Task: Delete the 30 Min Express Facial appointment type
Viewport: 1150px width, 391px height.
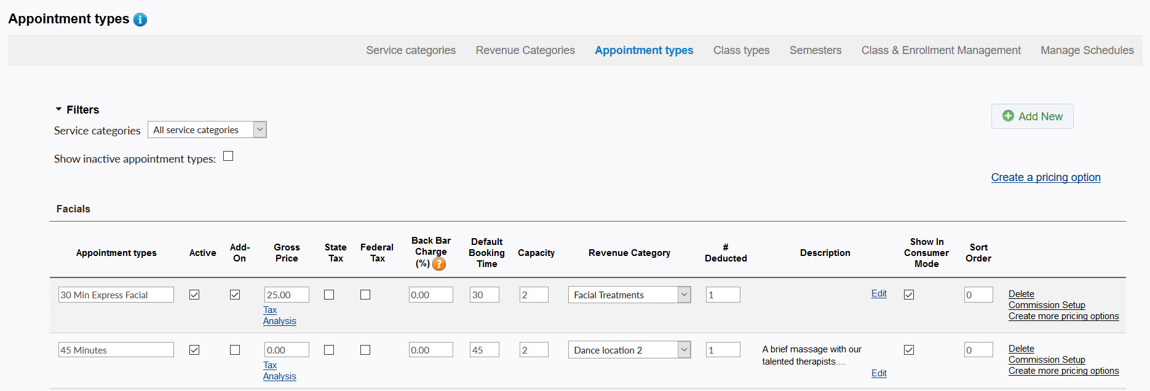Action: point(1021,294)
